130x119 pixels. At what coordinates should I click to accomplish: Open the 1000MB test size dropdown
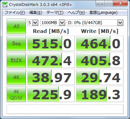53,23
